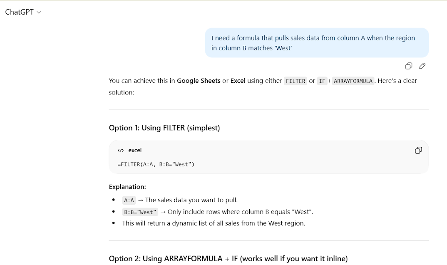The image size is (447, 265).
Task: Select the user's question bubble
Action: [x=316, y=42]
